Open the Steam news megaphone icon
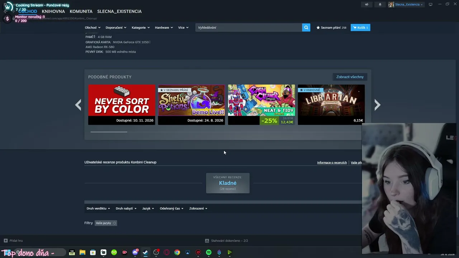The width and height of the screenshot is (459, 258). tap(366, 5)
